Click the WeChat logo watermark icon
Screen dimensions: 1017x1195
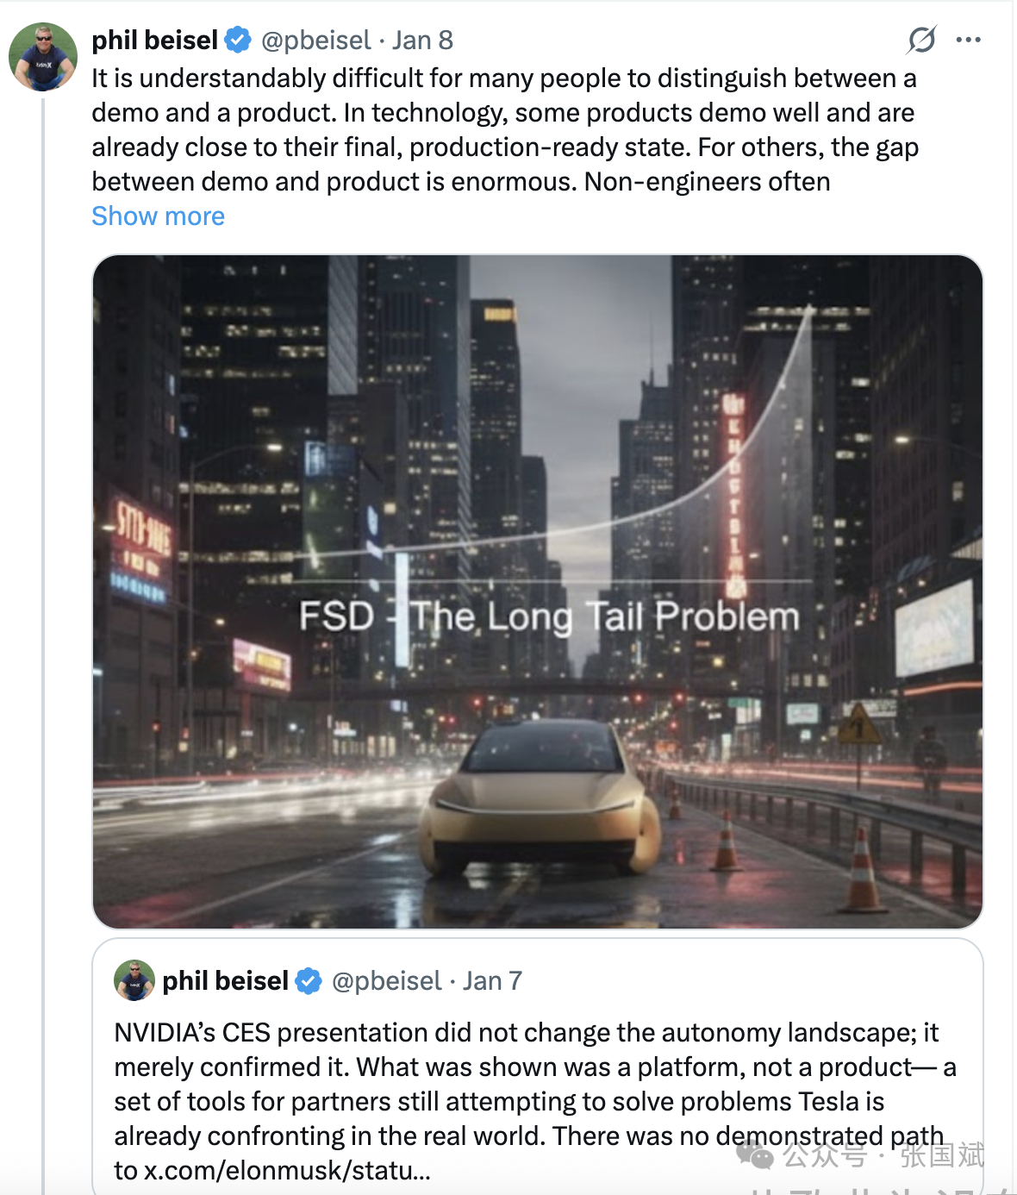[755, 1154]
